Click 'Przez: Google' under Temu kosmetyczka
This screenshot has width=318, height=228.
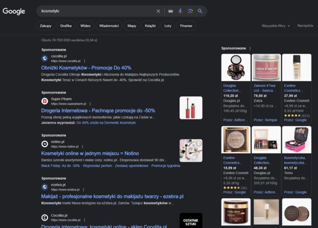pos(295,192)
